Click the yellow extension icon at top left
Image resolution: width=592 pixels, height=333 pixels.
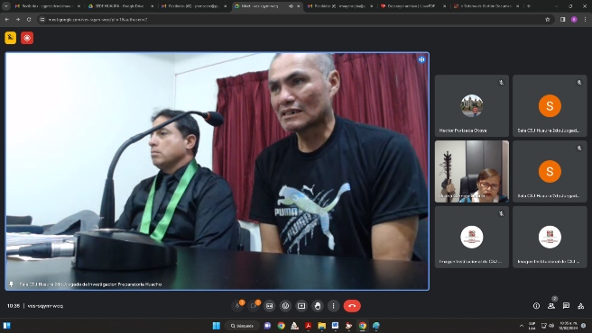11,38
